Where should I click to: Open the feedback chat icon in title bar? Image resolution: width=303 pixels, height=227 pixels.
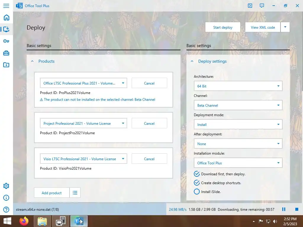(x=262, y=6)
